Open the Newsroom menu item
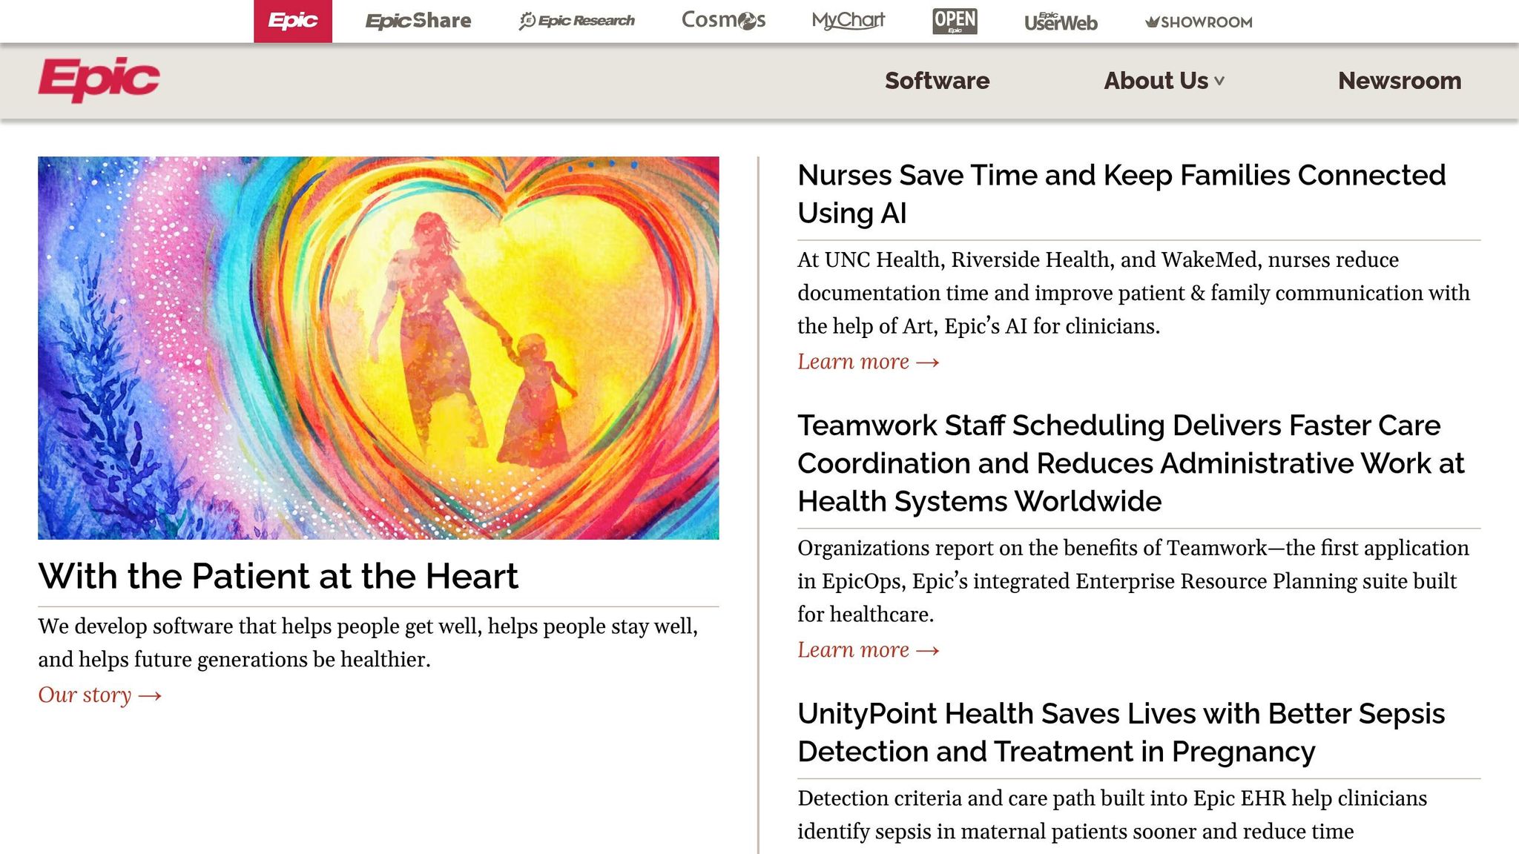The height and width of the screenshot is (854, 1519). point(1400,80)
